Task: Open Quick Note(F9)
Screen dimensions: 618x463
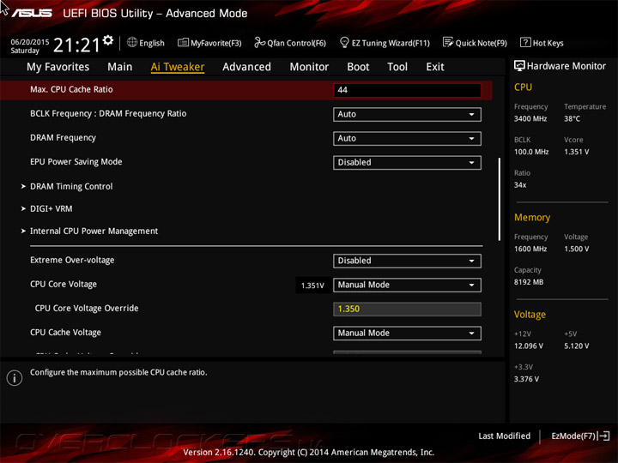Action: 475,43
